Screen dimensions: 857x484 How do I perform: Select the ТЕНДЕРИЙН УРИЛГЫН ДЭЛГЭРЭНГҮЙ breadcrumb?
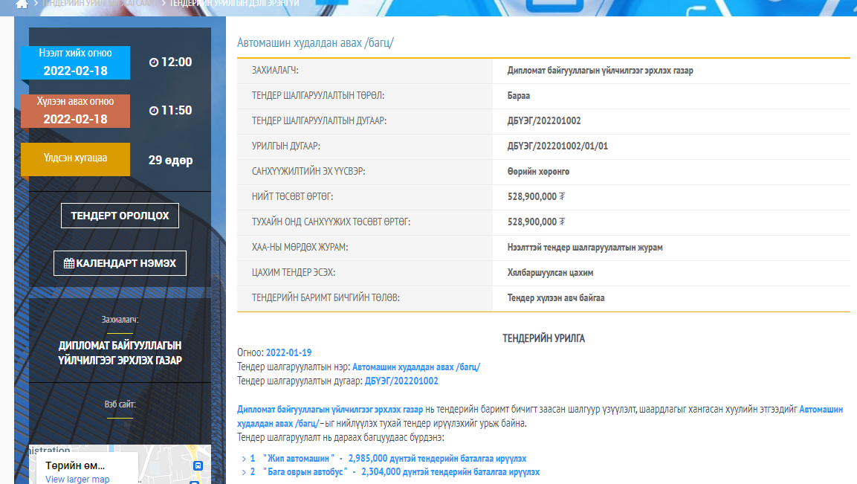(x=234, y=4)
